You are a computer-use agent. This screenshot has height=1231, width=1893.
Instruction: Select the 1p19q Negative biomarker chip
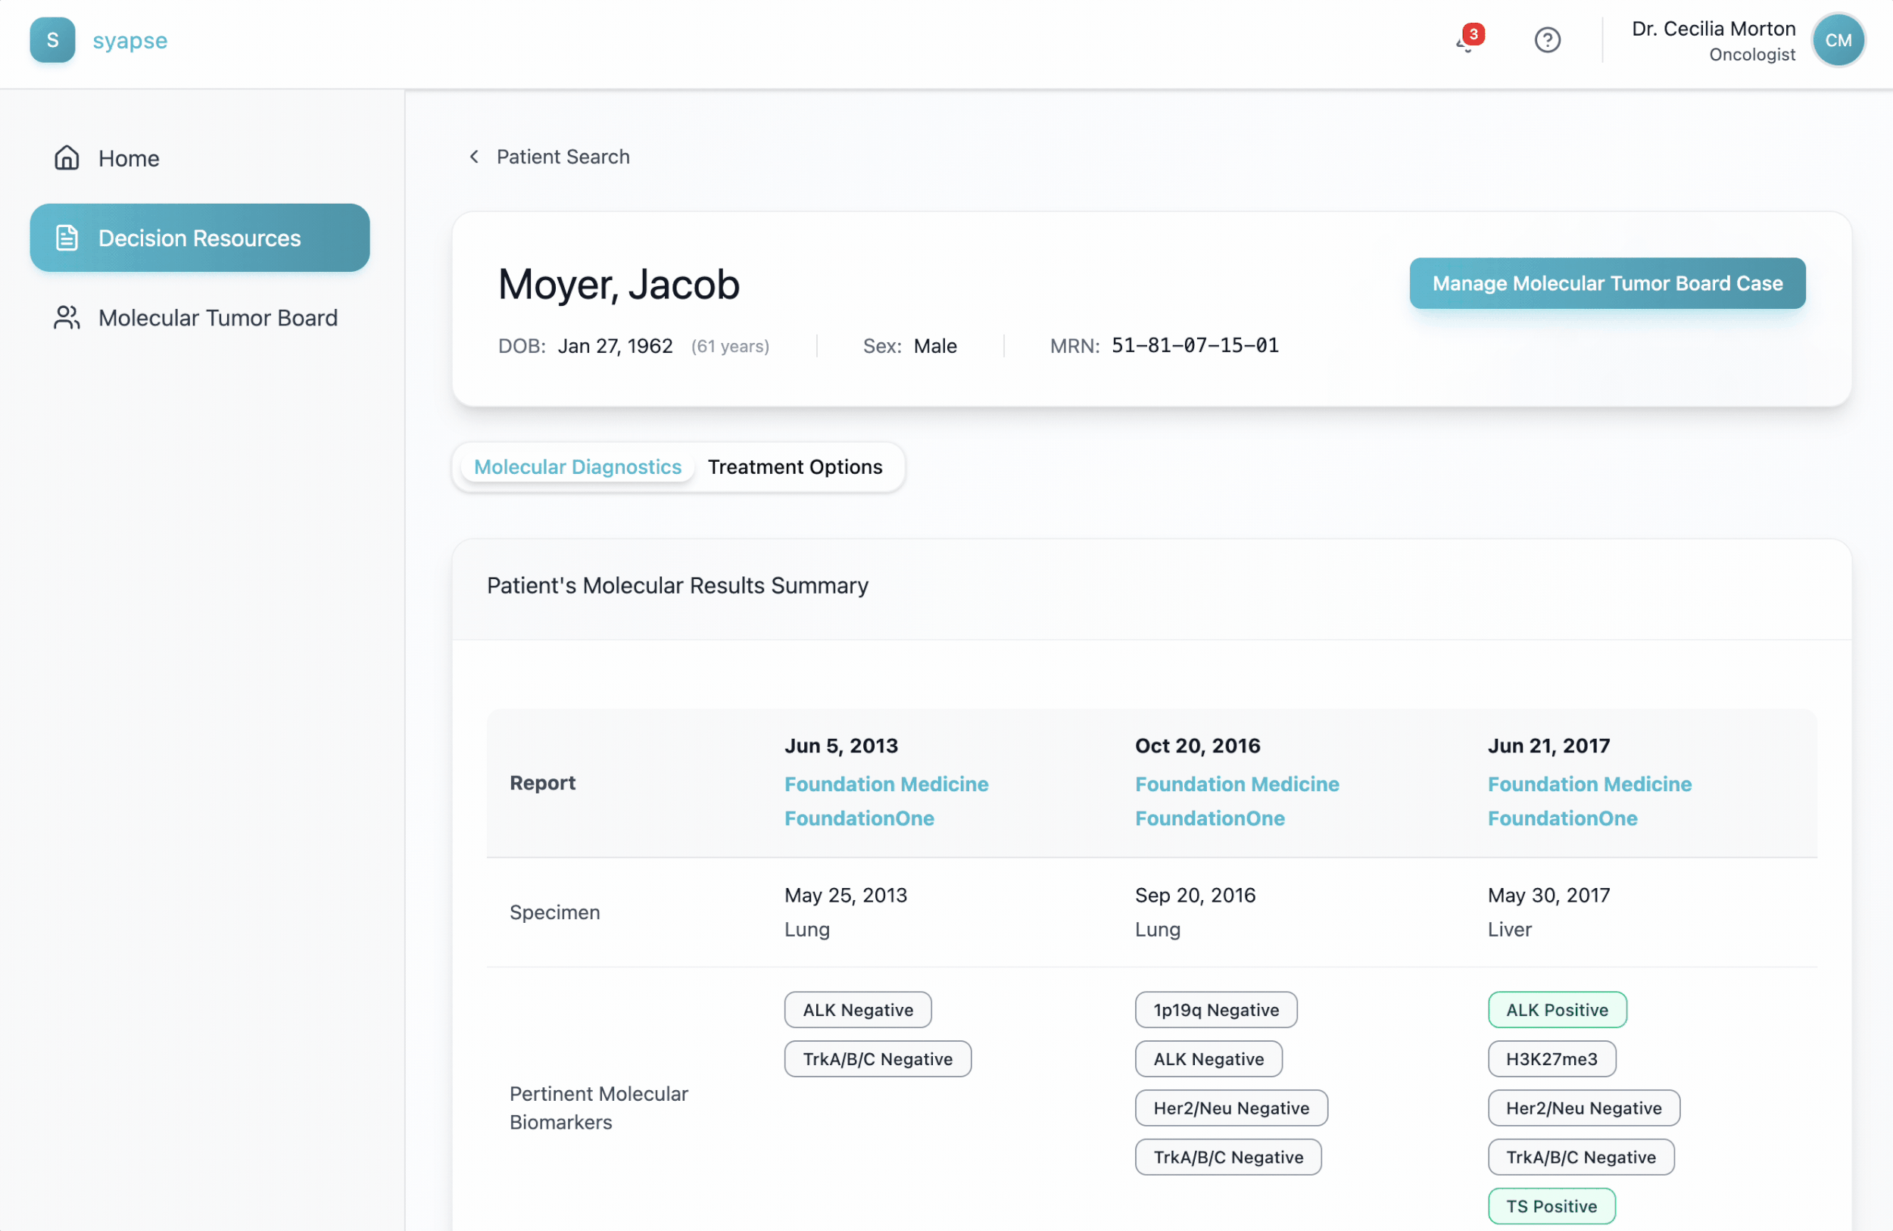coord(1215,1010)
